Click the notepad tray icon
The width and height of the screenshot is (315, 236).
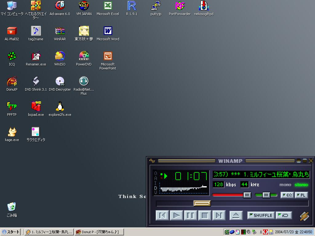[238, 232]
